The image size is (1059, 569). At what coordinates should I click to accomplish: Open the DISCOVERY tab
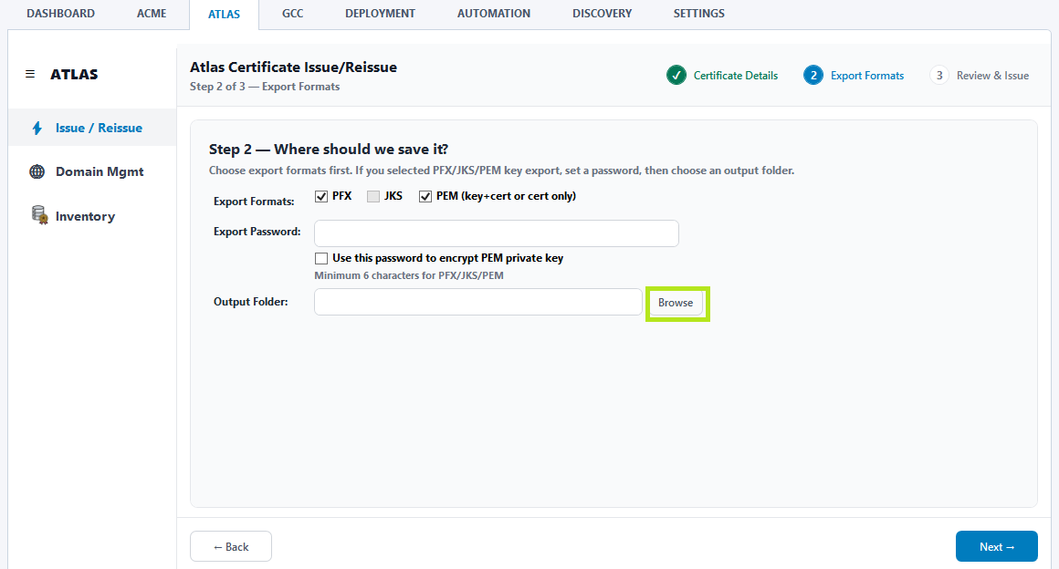pos(602,14)
